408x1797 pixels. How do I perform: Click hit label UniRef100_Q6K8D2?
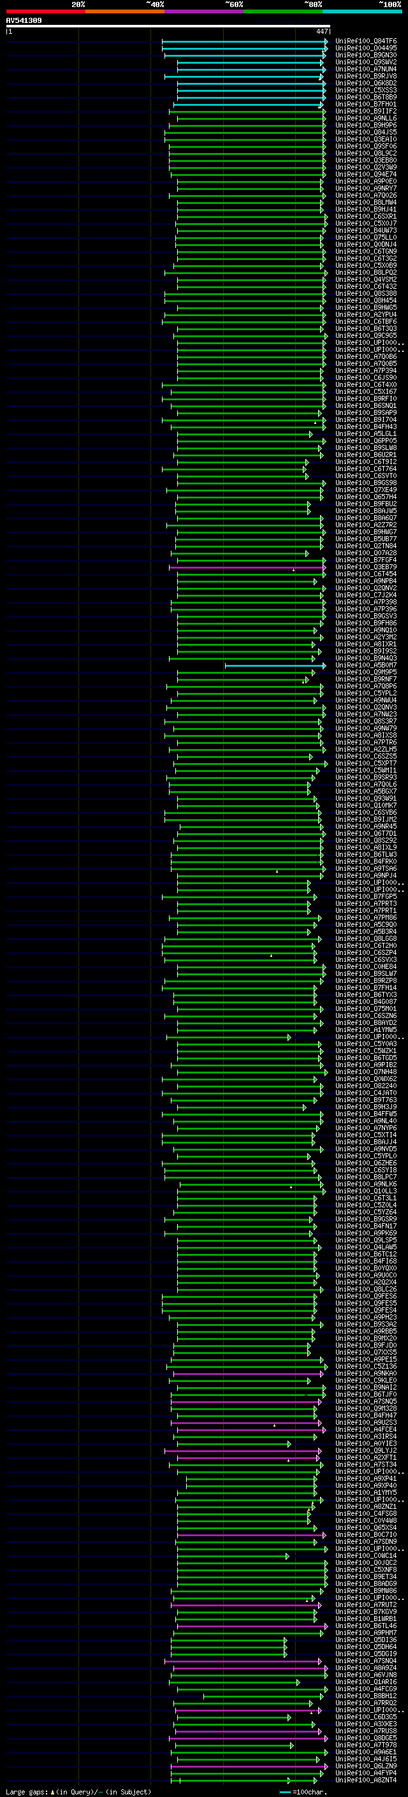[366, 83]
